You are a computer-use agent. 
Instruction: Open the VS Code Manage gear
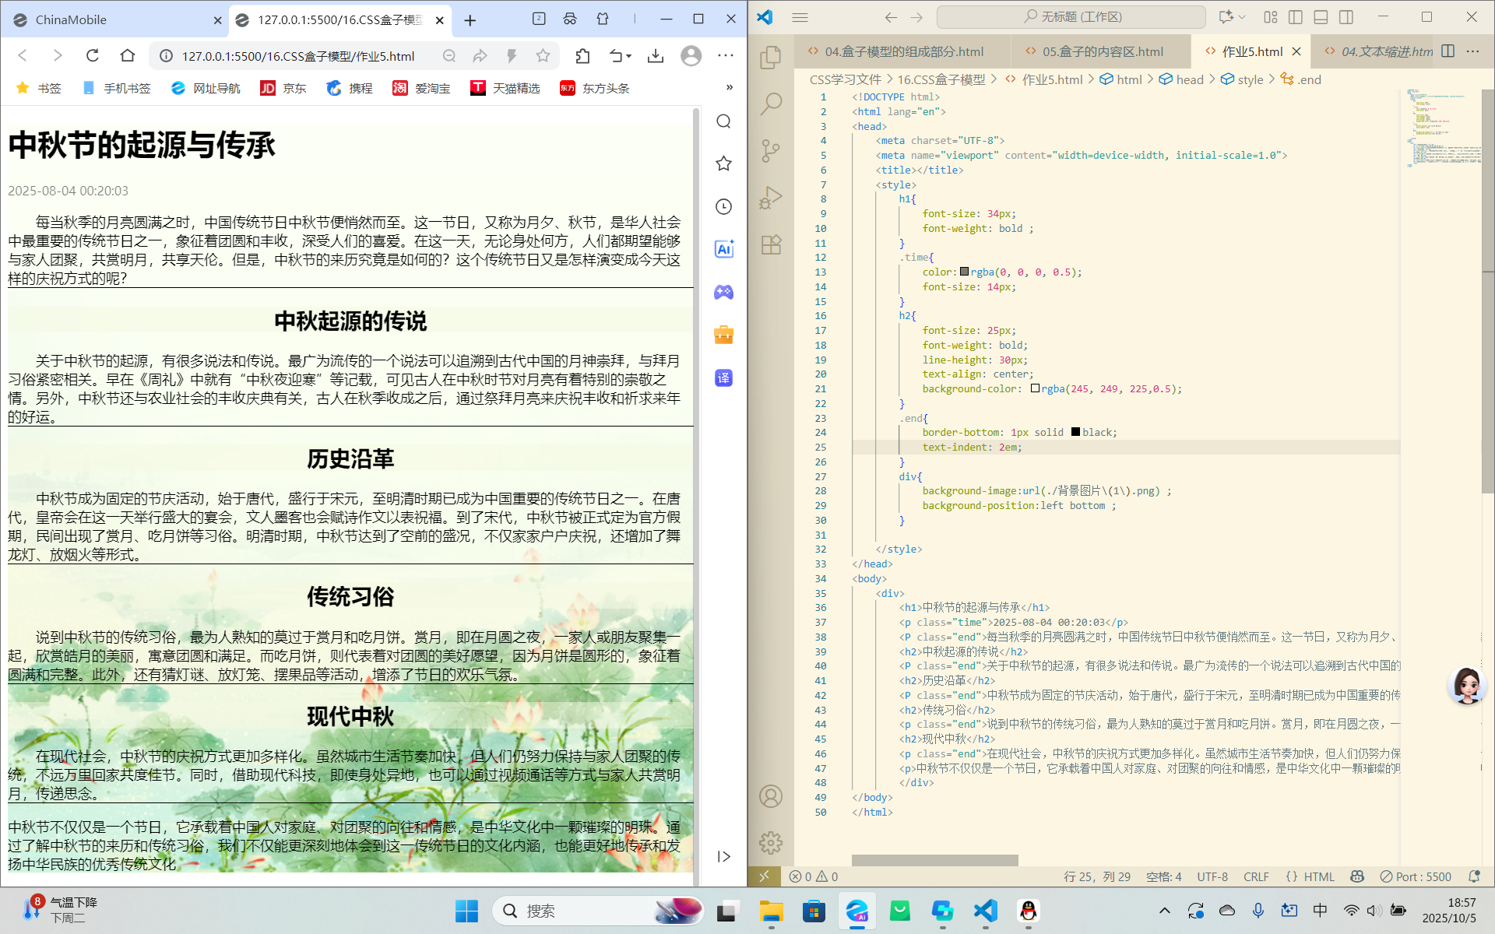tap(771, 843)
